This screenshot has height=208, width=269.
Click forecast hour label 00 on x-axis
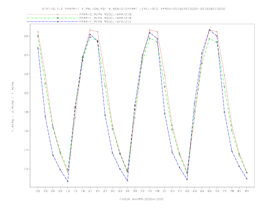38,191
